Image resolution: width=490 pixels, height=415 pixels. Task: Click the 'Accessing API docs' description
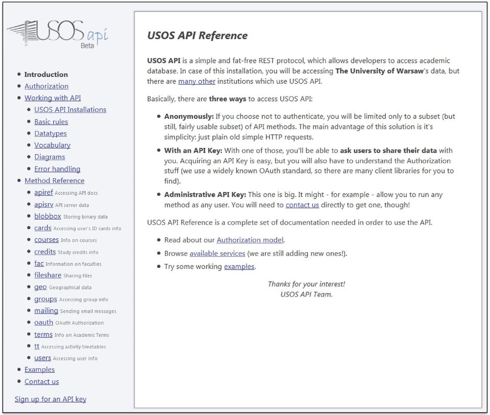(76, 193)
